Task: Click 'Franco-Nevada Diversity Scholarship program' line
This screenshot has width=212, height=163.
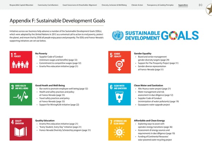Action: tap(65, 130)
